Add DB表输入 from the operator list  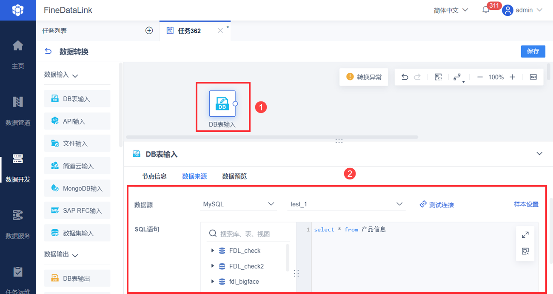tap(77, 99)
